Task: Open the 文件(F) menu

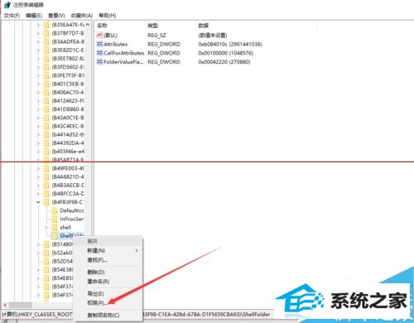Action: [x=12, y=16]
